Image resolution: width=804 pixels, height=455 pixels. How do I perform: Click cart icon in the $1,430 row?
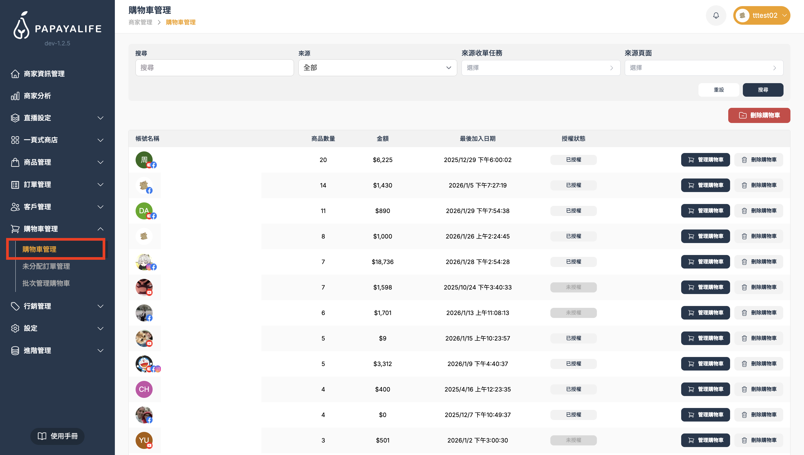[x=691, y=185]
